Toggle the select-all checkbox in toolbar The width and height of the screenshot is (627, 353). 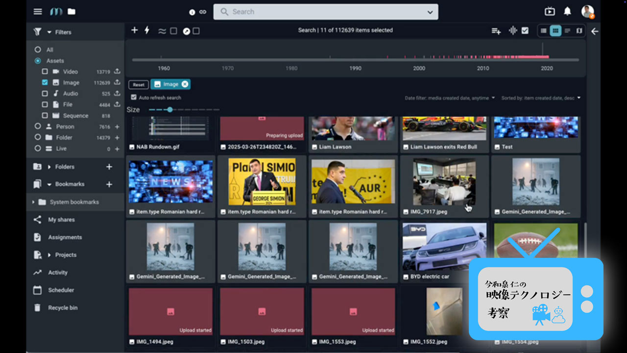(525, 30)
